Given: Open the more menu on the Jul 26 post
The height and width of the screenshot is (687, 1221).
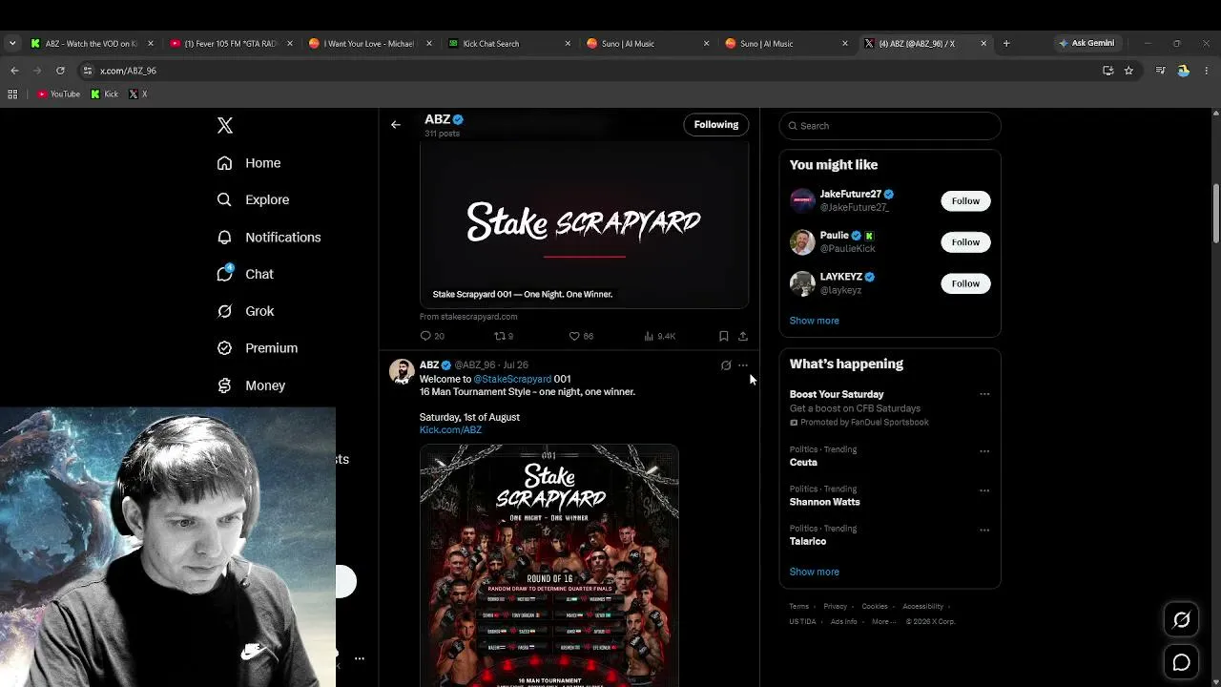Looking at the screenshot, I should click(x=743, y=365).
